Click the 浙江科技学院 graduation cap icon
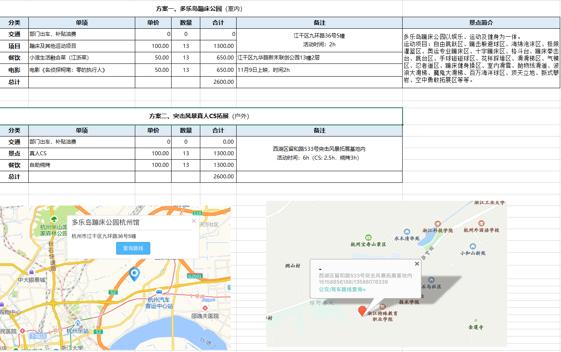Image resolution: width=561 pixels, height=352 pixels. pyautogui.click(x=438, y=224)
